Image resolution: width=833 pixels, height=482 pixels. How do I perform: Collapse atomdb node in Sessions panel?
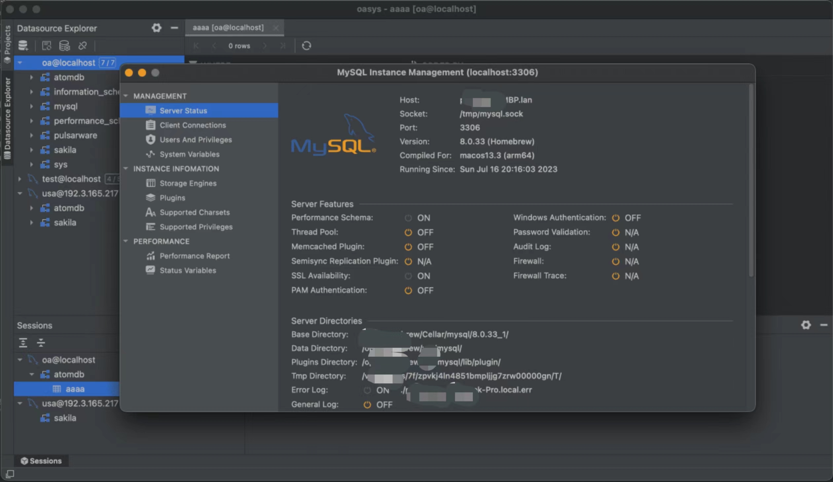31,375
